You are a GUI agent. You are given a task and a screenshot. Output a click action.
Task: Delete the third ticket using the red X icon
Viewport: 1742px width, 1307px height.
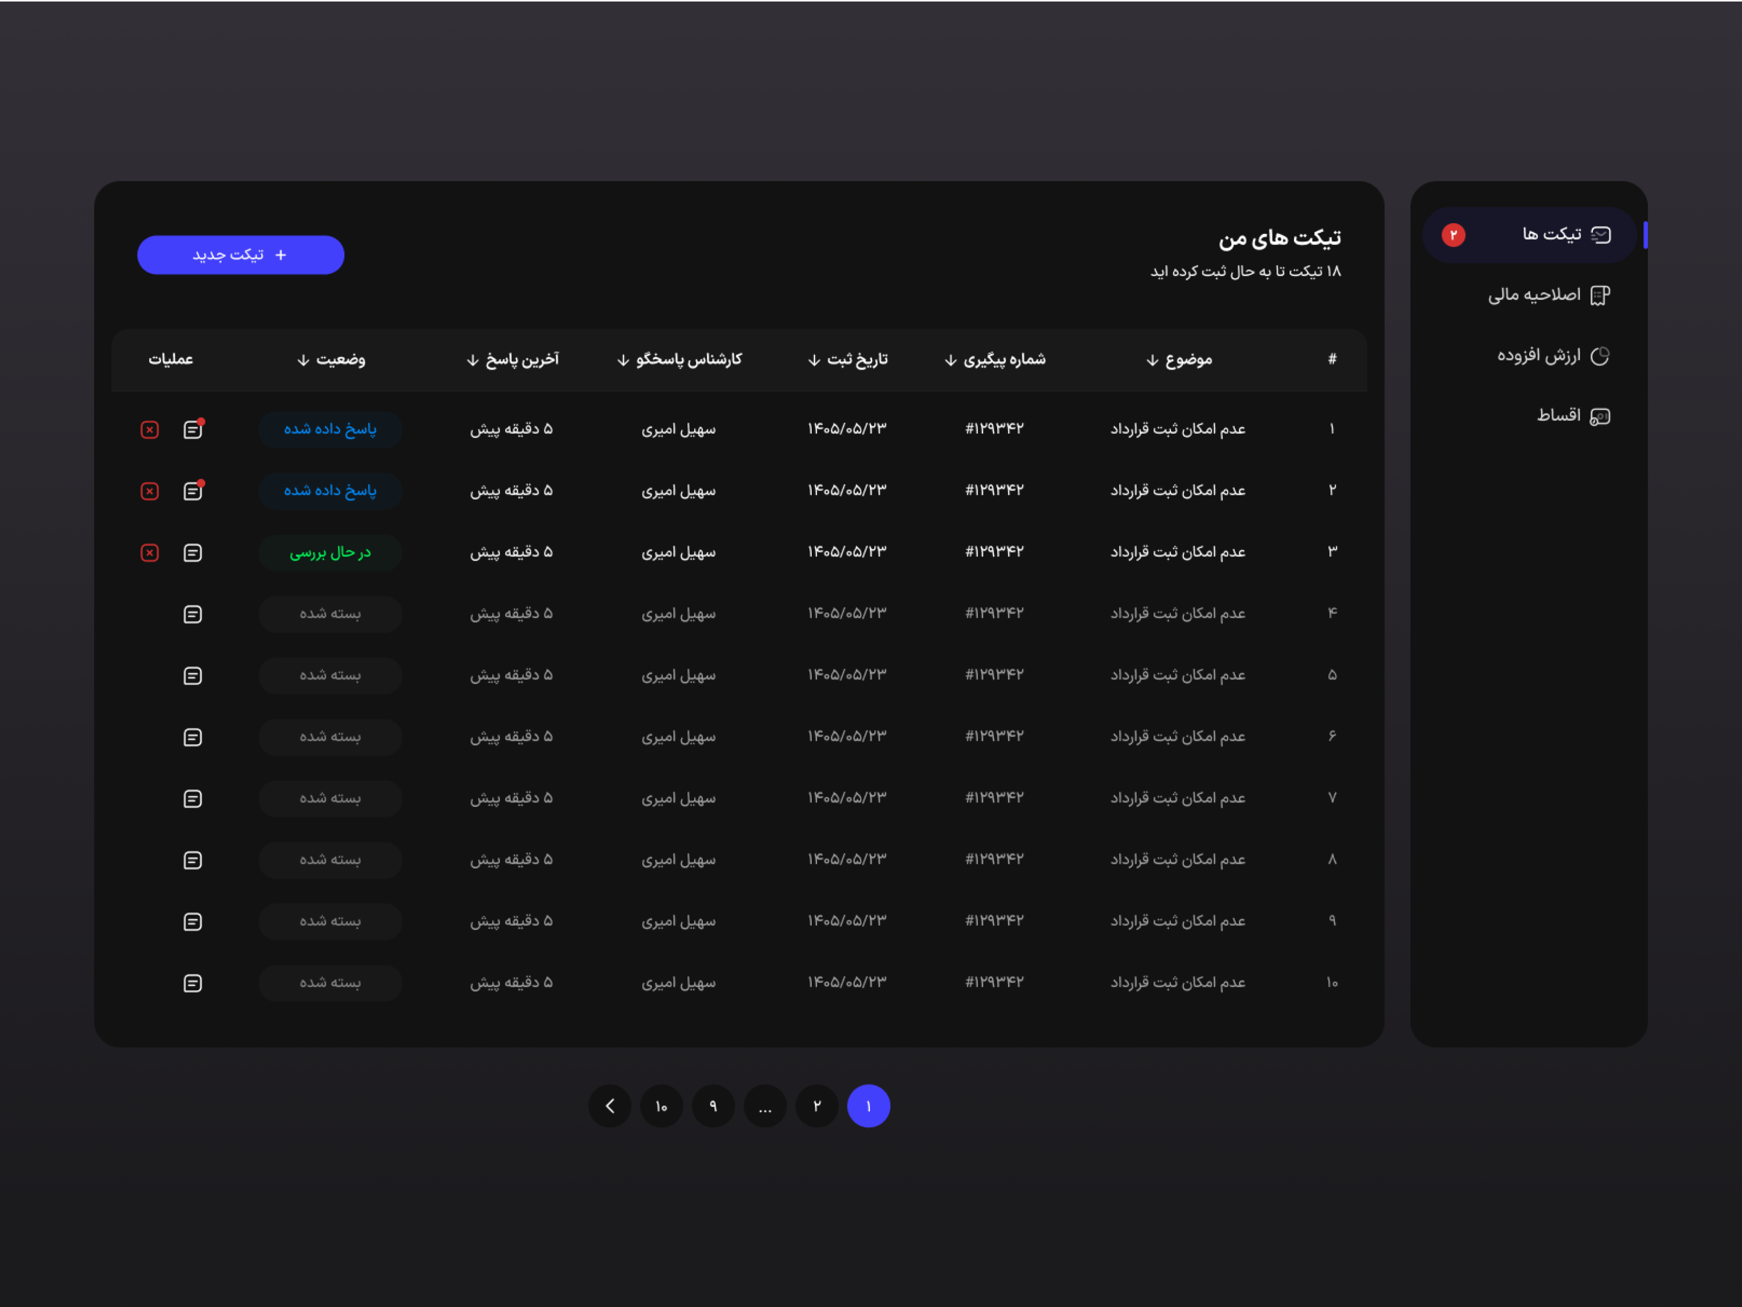point(150,552)
